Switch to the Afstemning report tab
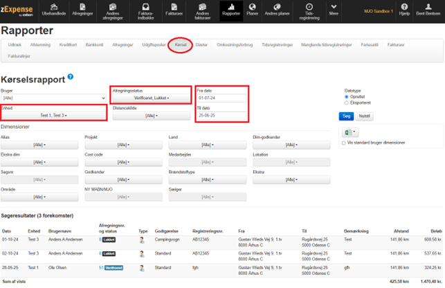The image size is (445, 288). [40, 45]
